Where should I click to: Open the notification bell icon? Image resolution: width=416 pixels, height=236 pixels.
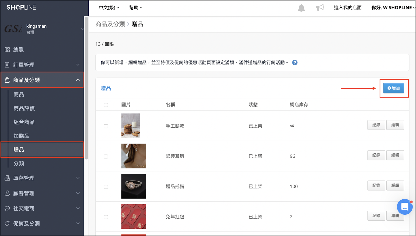pyautogui.click(x=301, y=8)
